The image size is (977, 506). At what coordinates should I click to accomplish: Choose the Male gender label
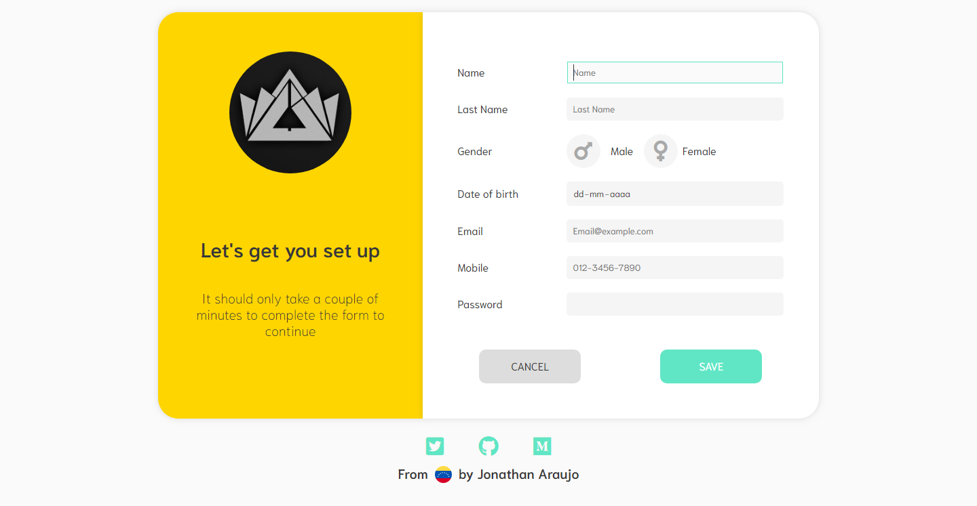(621, 152)
